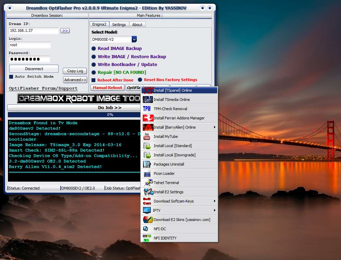Click the Install Local Downgrade package icon

(147, 155)
